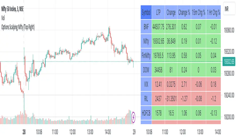Click the 15m Chg % column header
The width and height of the screenshot is (236, 139).
[198, 12]
